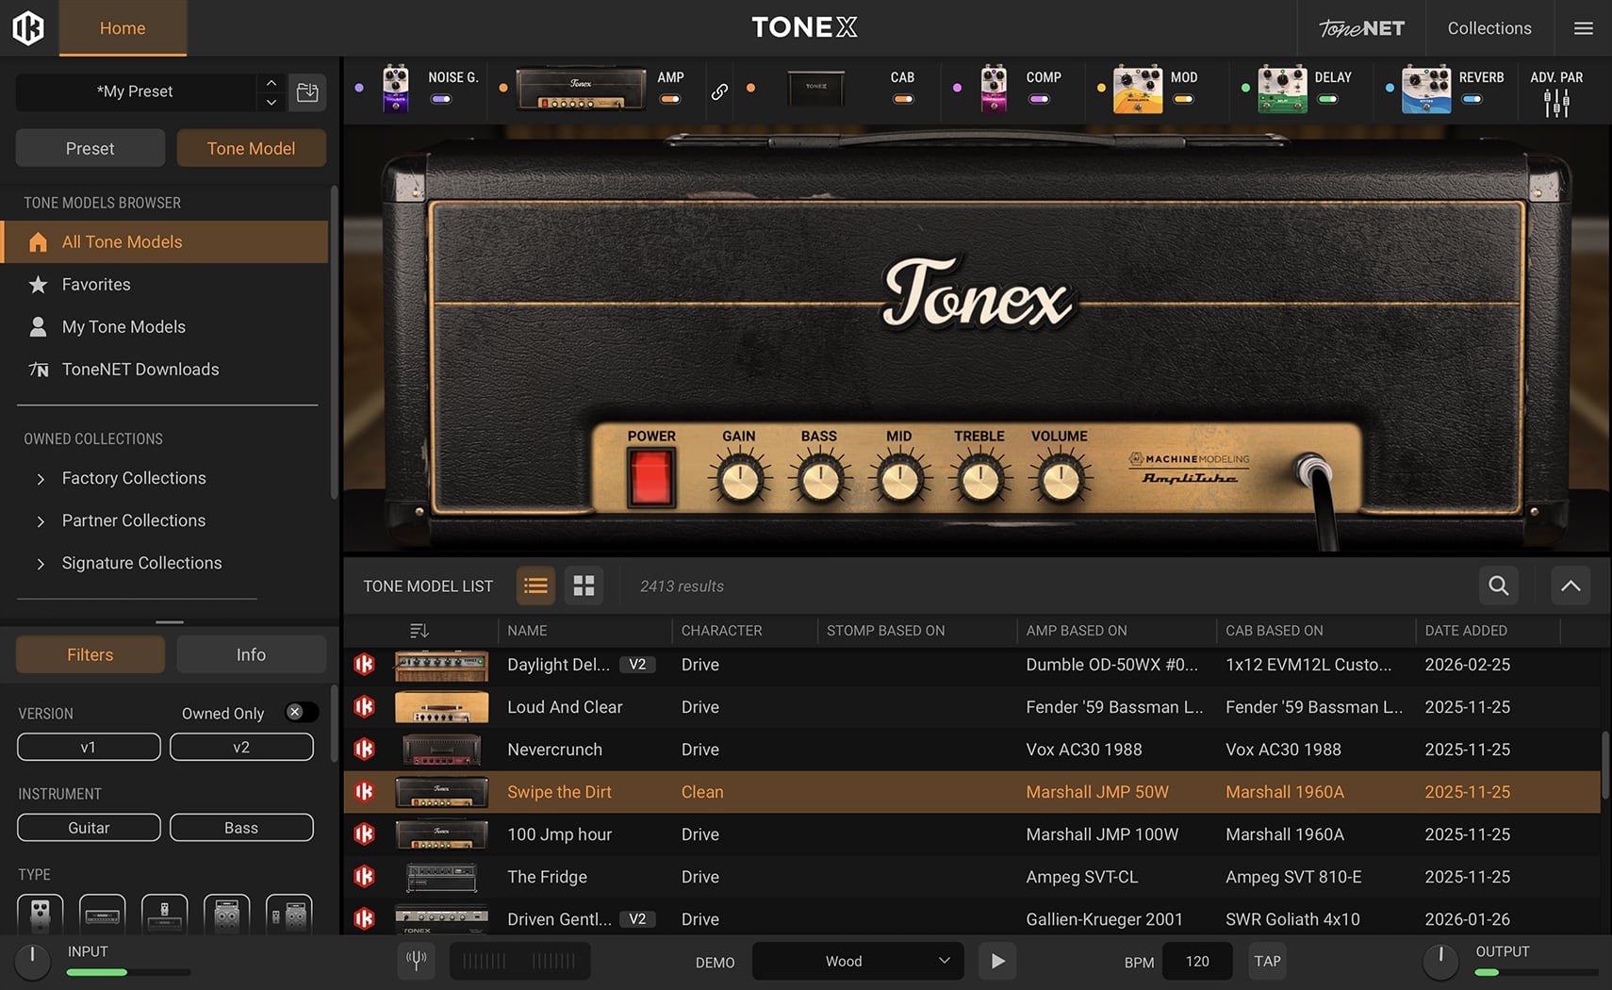Toggle the DELAY on/off switch
Image resolution: width=1612 pixels, height=990 pixels.
(x=1327, y=99)
